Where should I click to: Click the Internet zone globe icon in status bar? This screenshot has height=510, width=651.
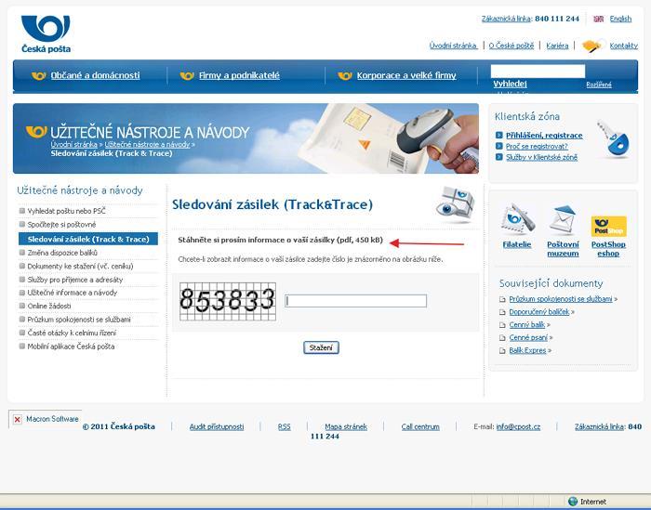(573, 502)
